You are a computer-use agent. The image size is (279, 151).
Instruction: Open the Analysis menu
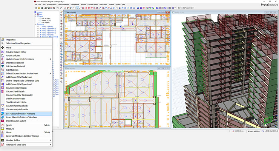83,5
